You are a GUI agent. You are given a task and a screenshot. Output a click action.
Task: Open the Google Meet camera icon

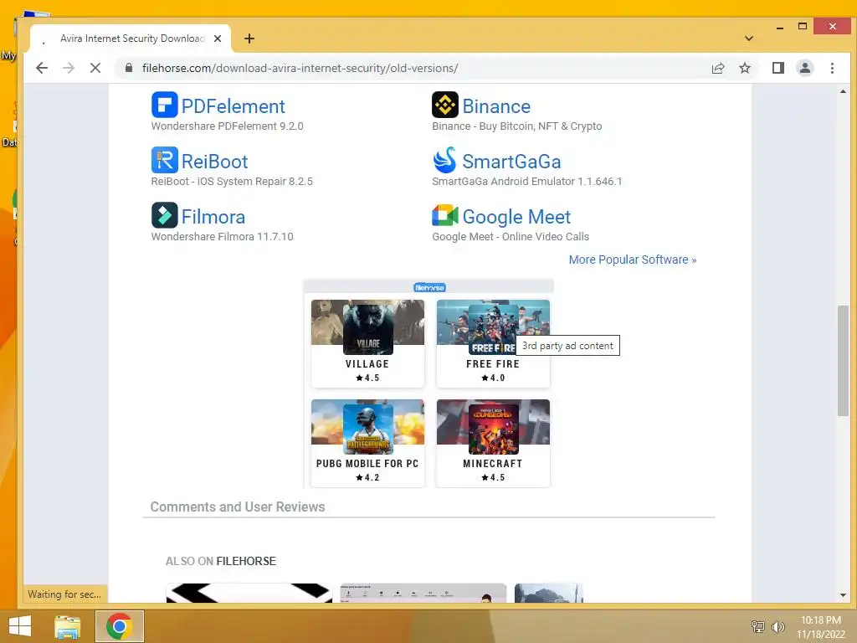click(445, 215)
